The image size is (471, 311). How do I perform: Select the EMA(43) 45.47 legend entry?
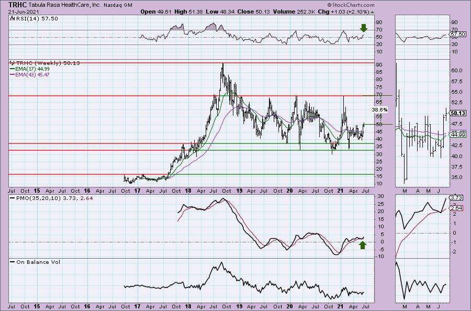(30, 74)
